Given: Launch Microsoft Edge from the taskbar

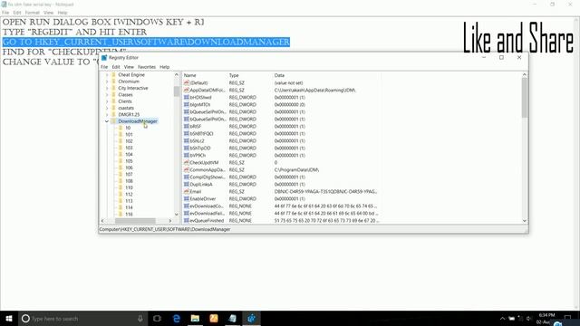Looking at the screenshot, I should click(177, 318).
